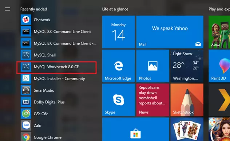Open the Mail tile
230x141 pixels.
(170, 32)
